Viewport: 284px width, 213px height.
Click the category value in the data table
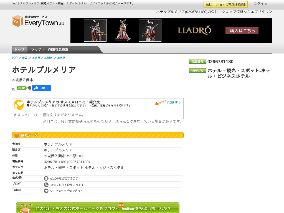click(x=84, y=168)
